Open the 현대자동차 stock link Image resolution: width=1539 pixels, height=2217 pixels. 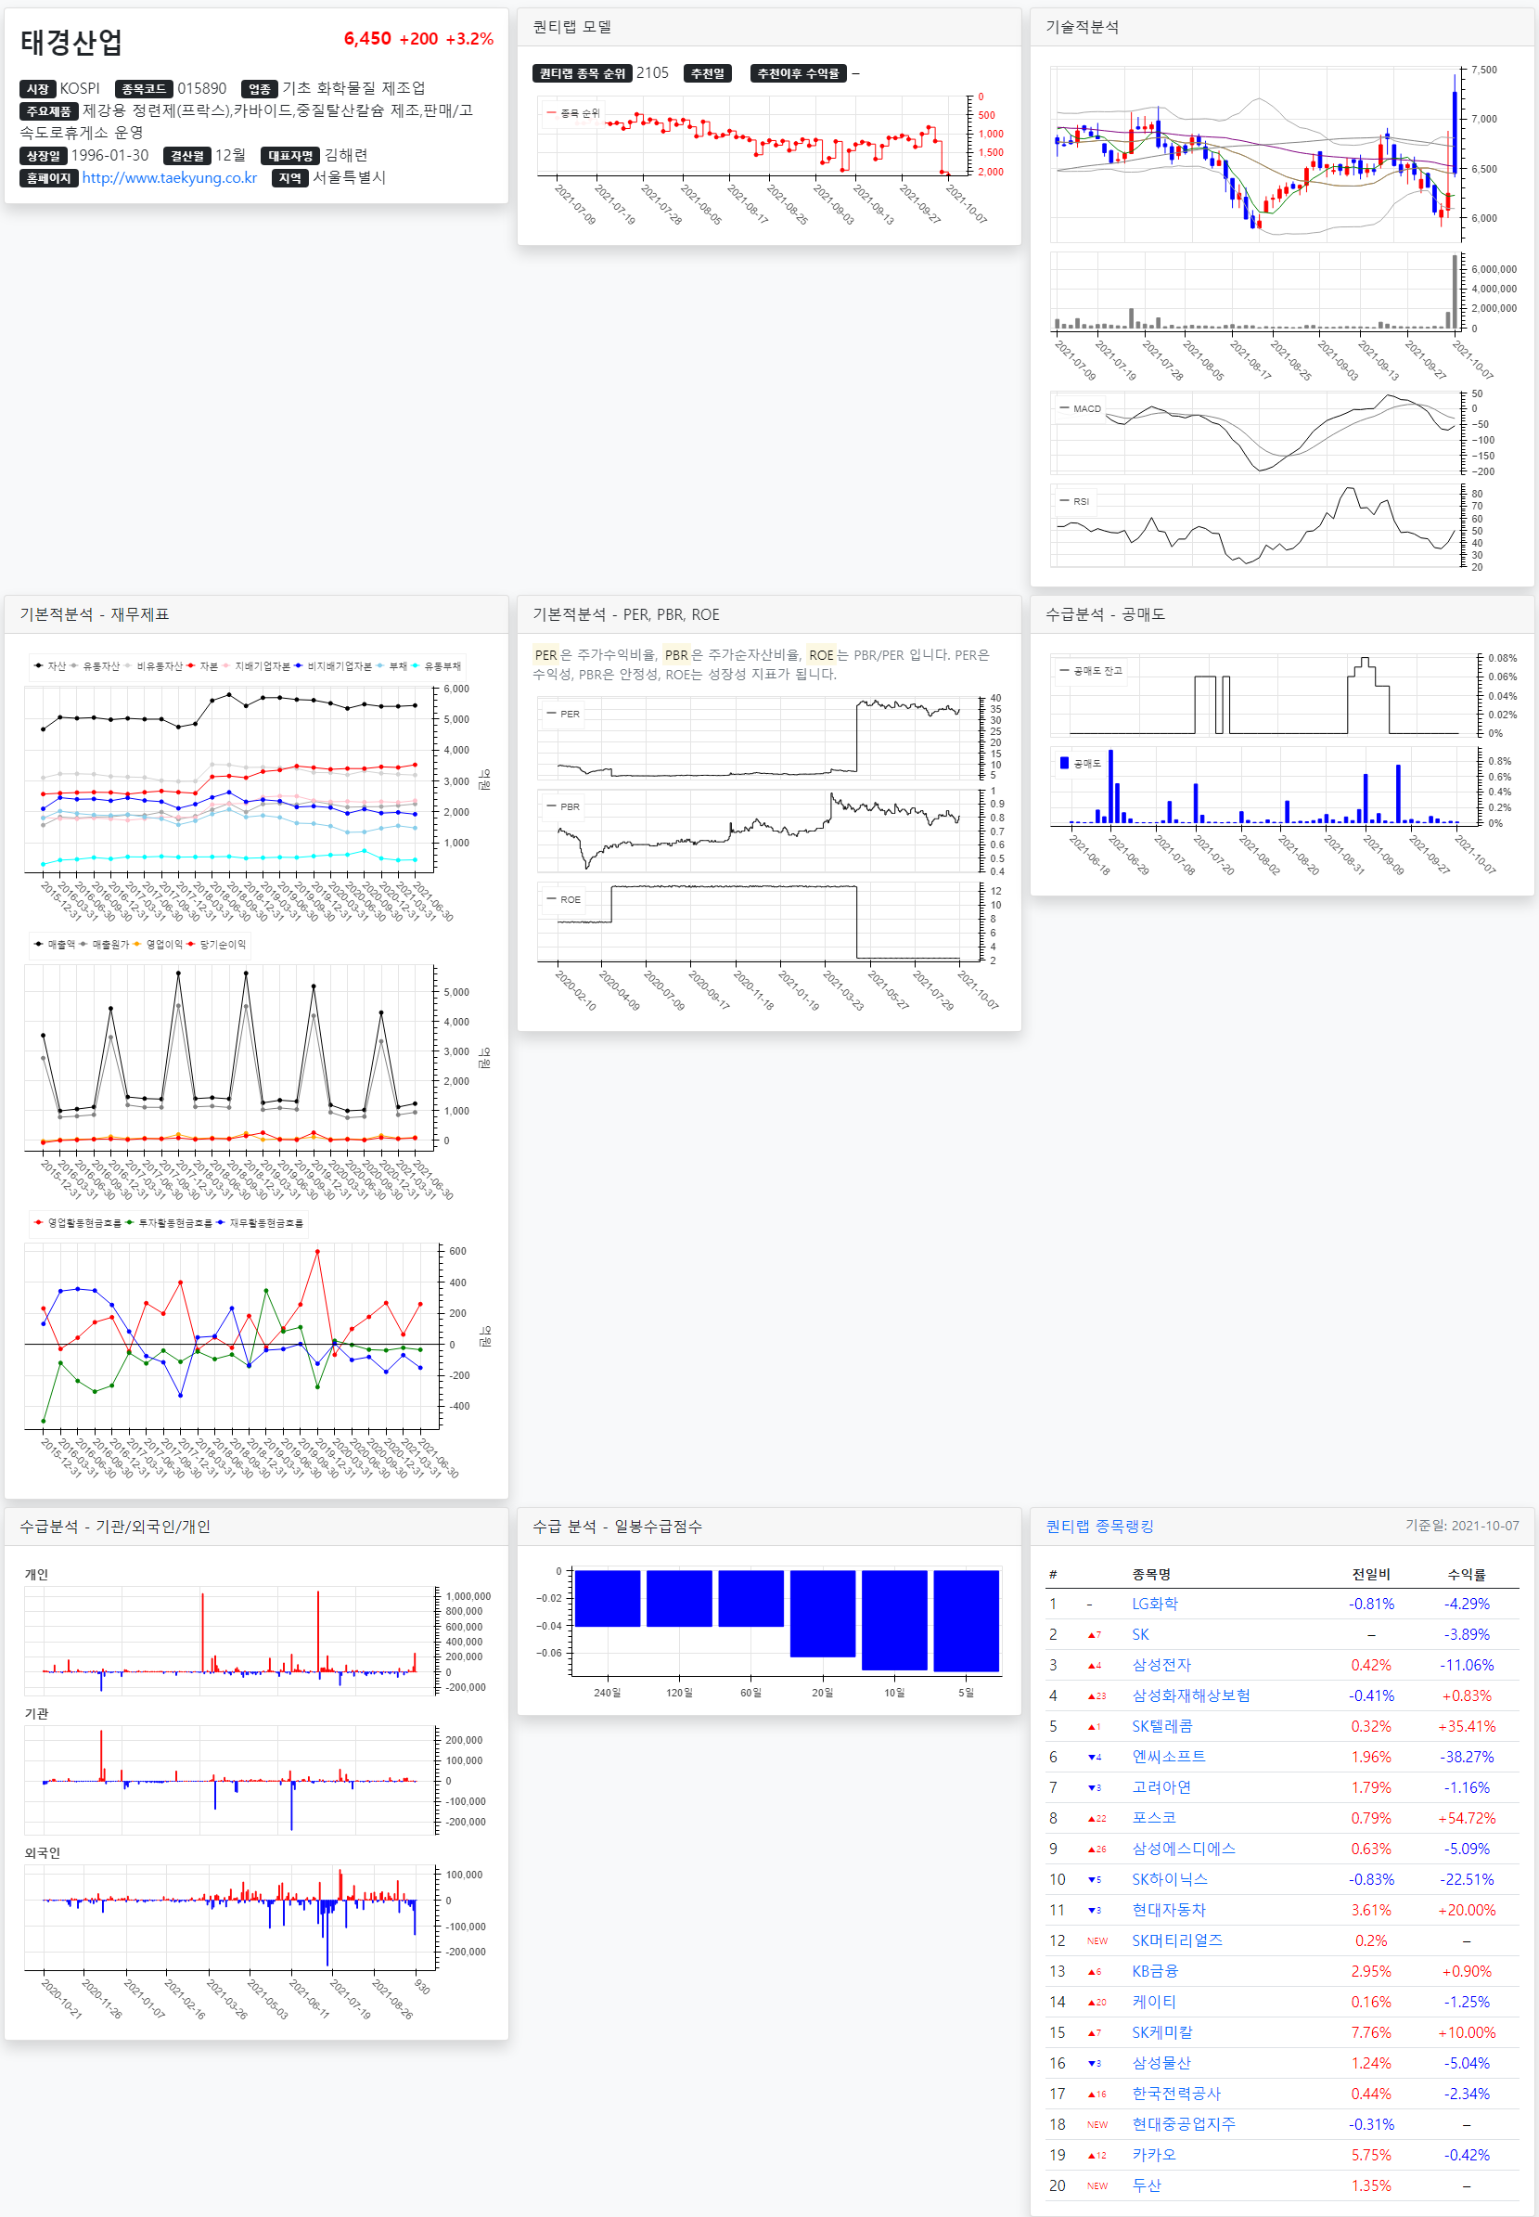point(1169,1910)
